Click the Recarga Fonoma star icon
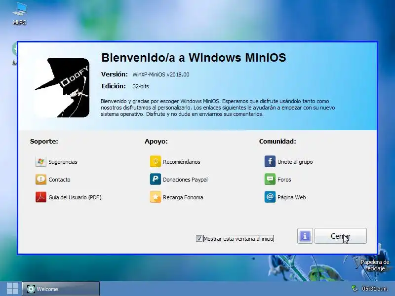The width and height of the screenshot is (395, 296). (x=156, y=197)
